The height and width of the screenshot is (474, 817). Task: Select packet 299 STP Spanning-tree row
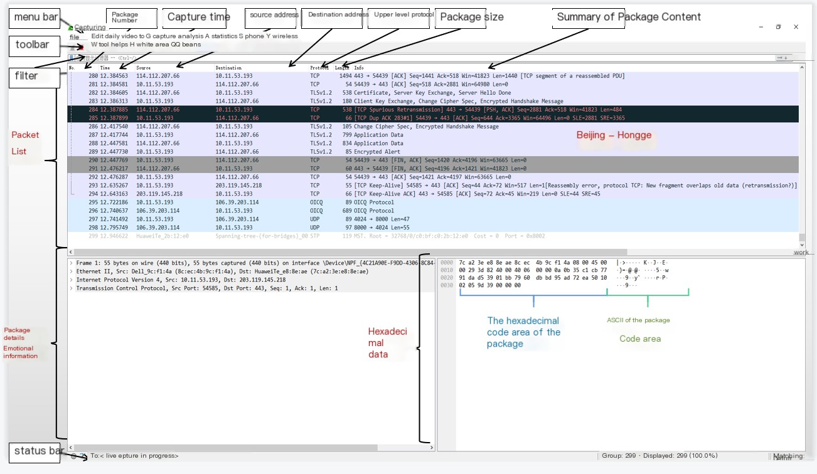pyautogui.click(x=433, y=236)
